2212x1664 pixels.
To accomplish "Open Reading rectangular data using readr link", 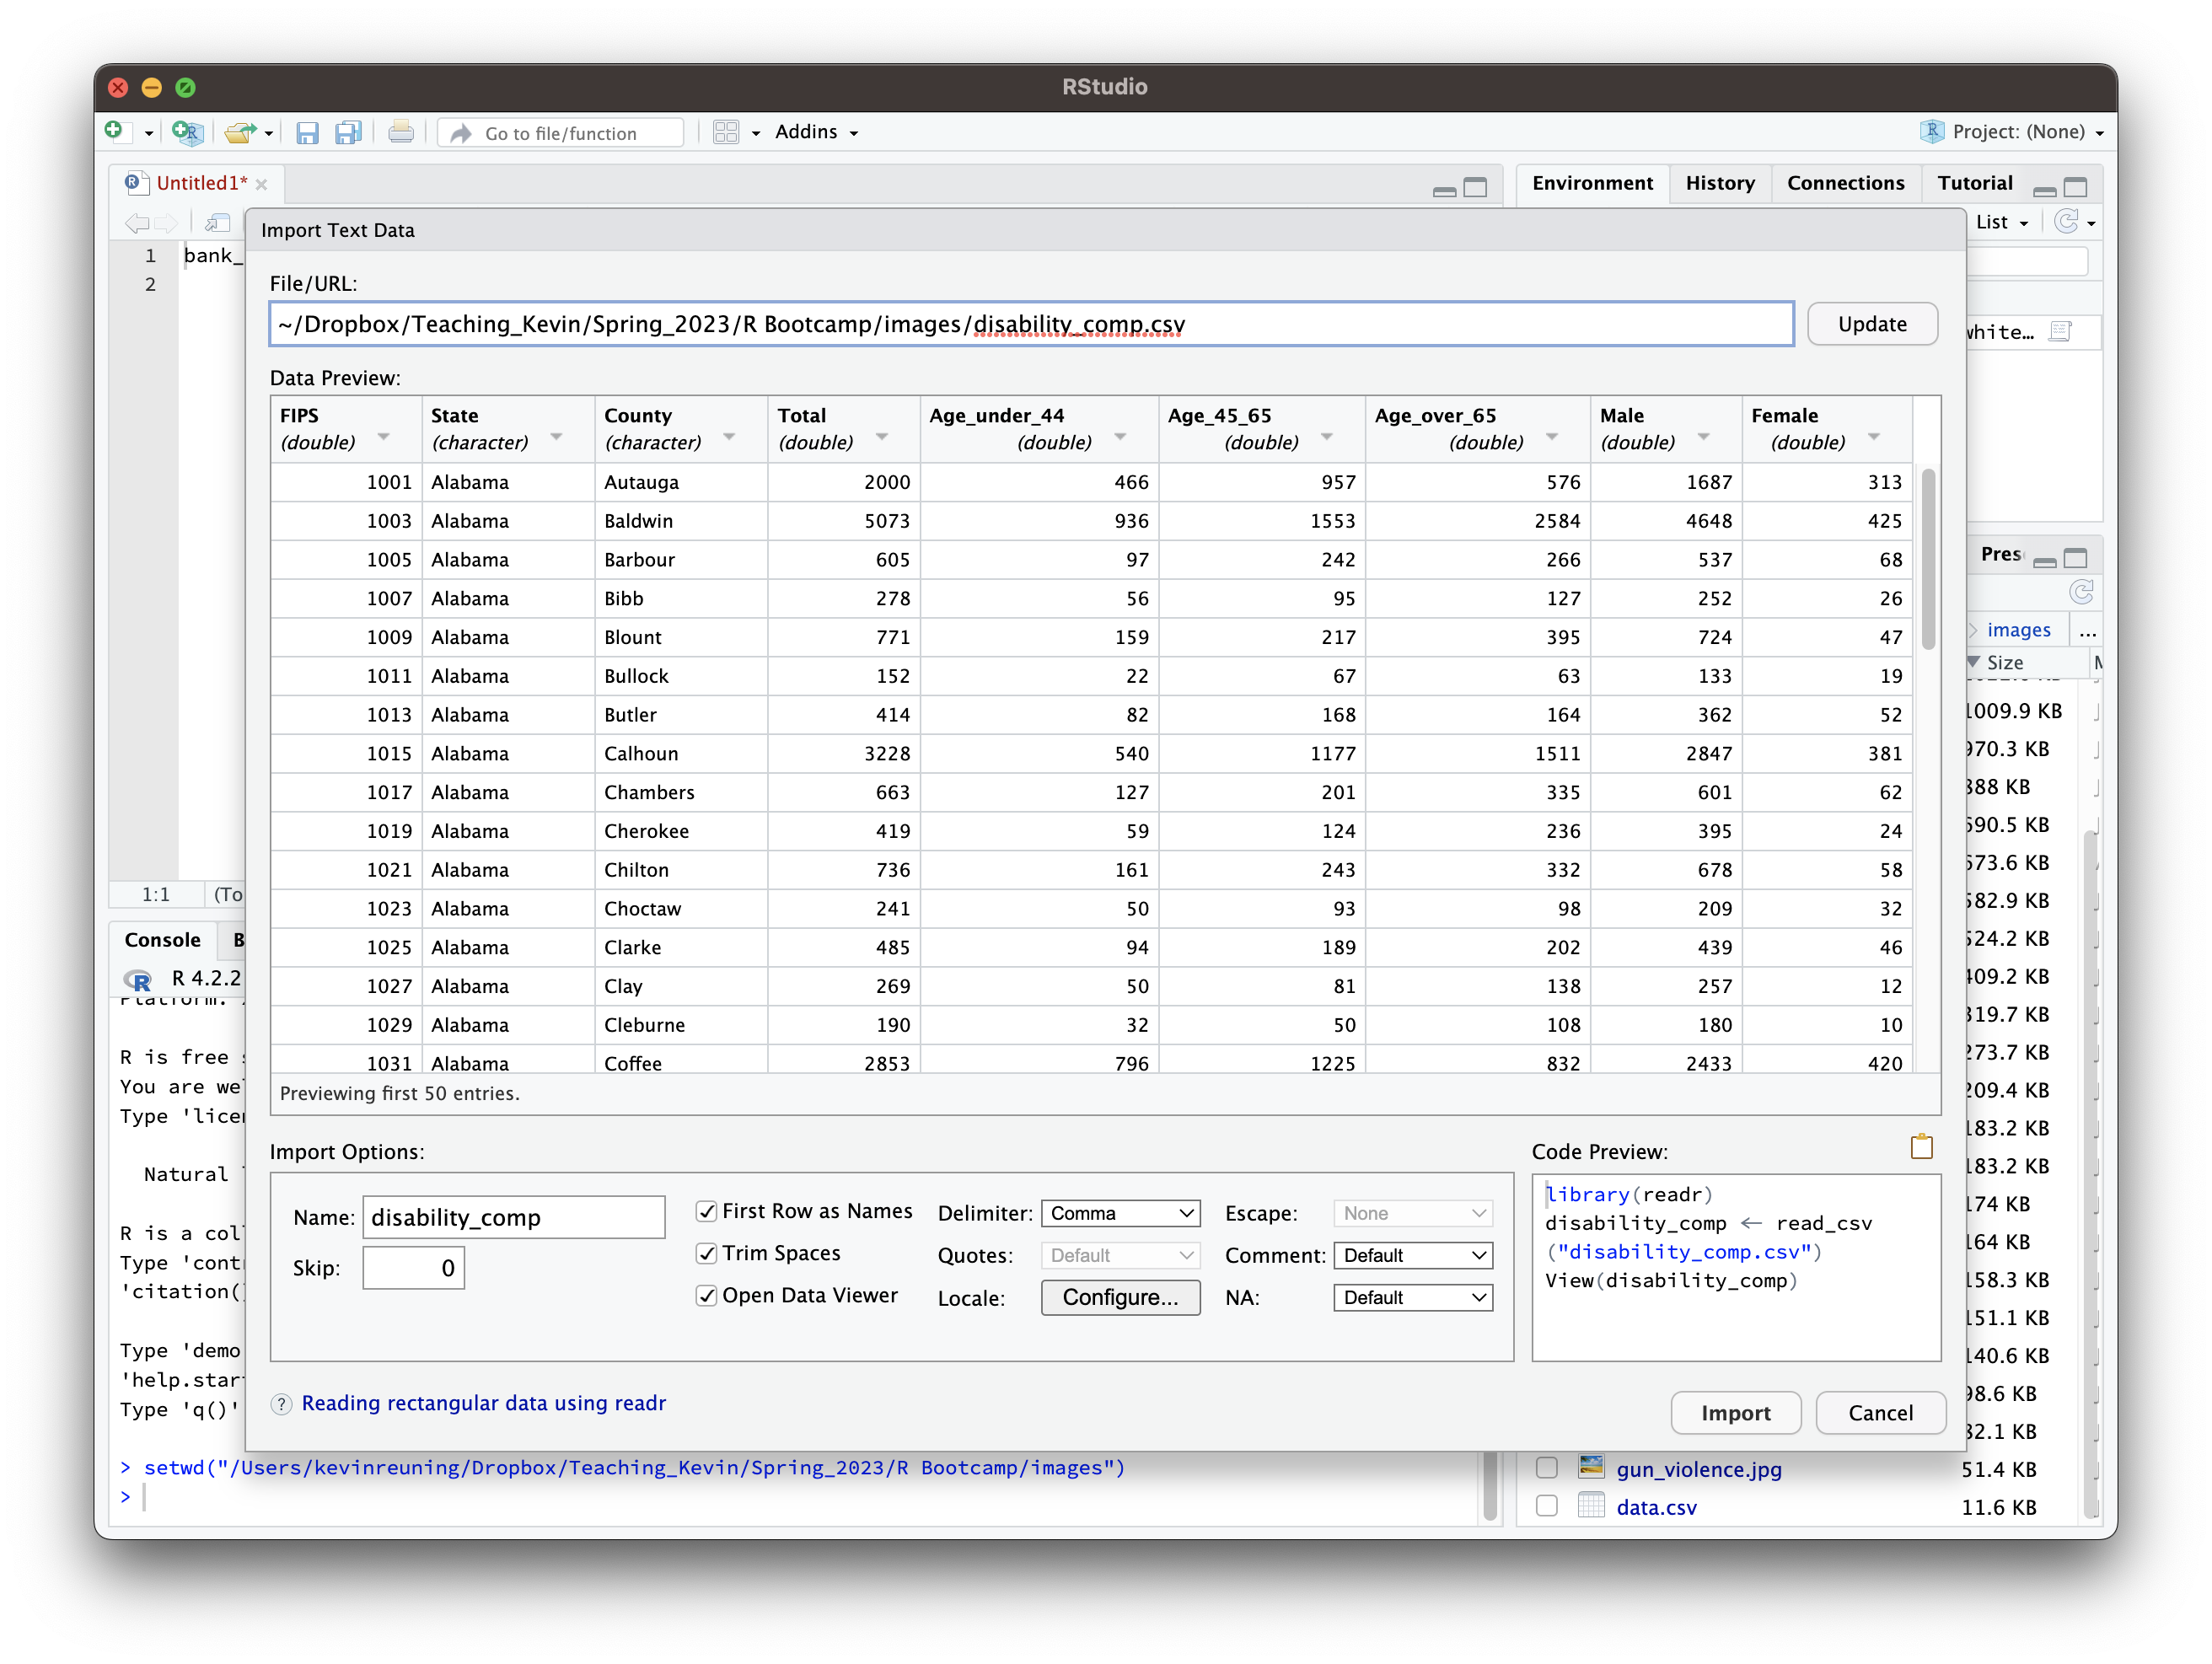I will [x=483, y=1403].
